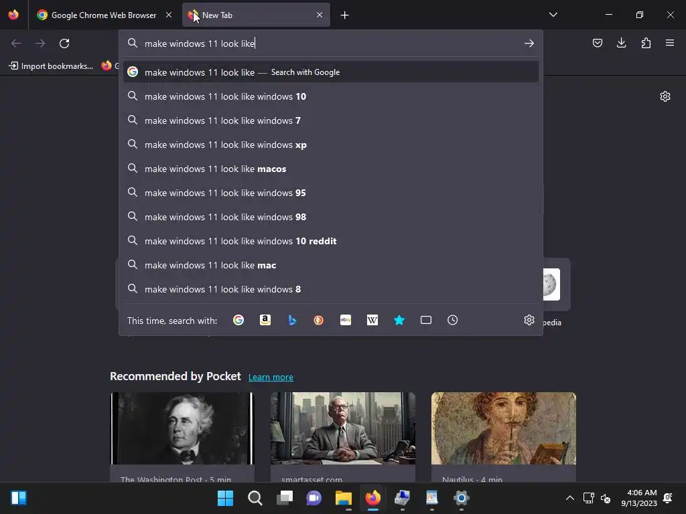Open the Settings gear app on the taskbar
The width and height of the screenshot is (686, 514).
click(x=461, y=498)
